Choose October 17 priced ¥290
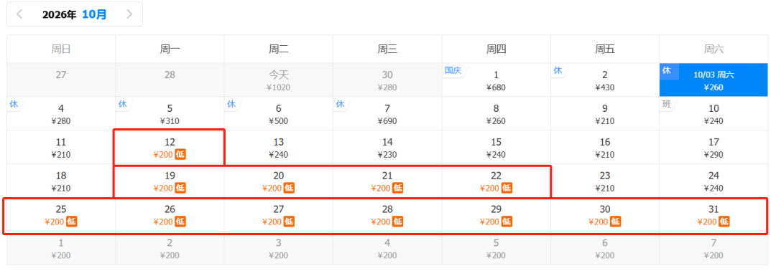Image resolution: width=776 pixels, height=271 pixels. click(713, 147)
